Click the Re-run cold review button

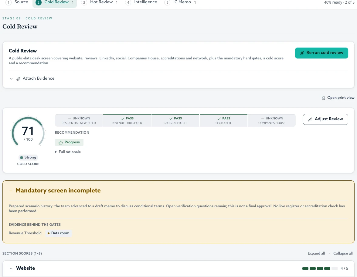[321, 53]
